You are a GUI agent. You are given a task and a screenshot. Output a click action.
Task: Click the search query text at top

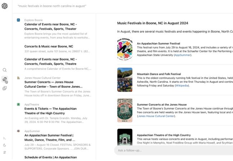click(x=52, y=6)
